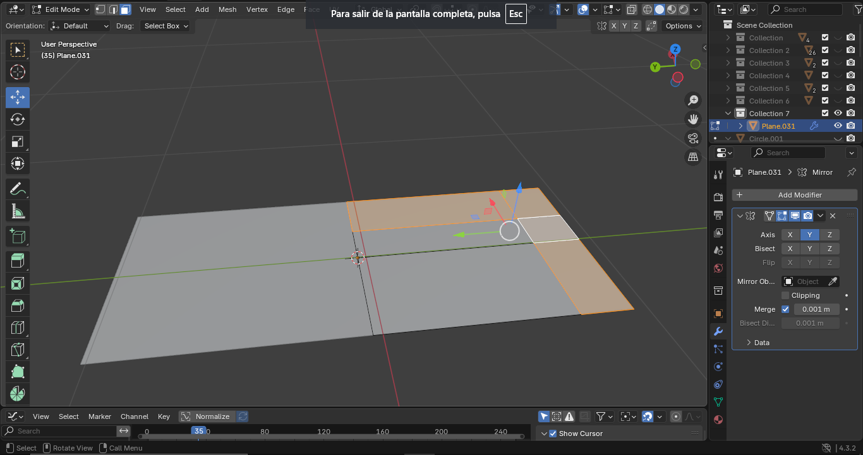
Task: Click the Normalize button
Action: (x=207, y=417)
